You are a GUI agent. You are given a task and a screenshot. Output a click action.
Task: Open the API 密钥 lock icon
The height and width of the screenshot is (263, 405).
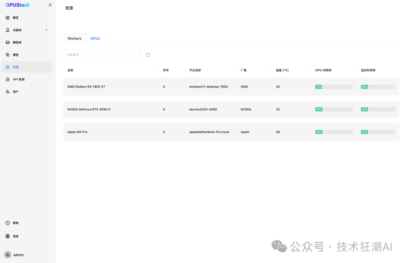pyautogui.click(x=7, y=79)
